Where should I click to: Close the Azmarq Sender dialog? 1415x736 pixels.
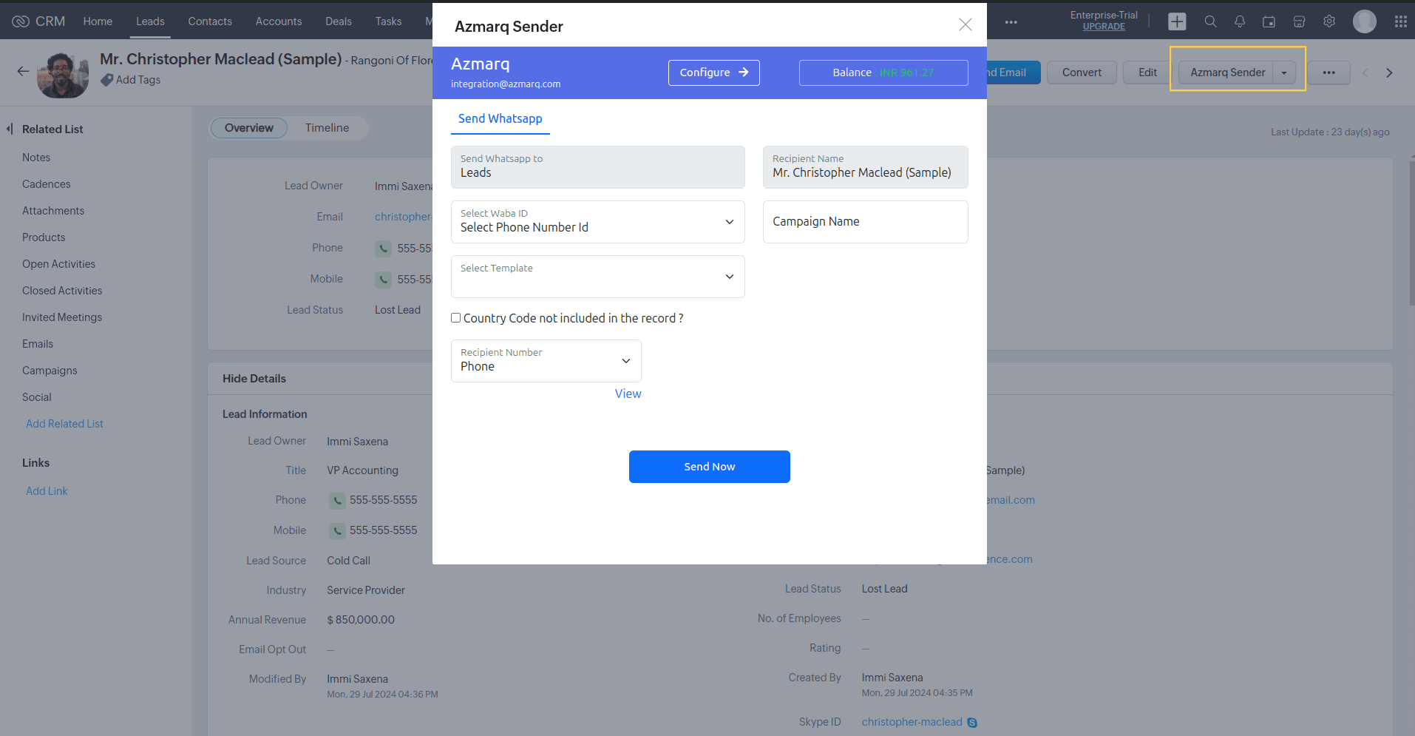click(965, 24)
